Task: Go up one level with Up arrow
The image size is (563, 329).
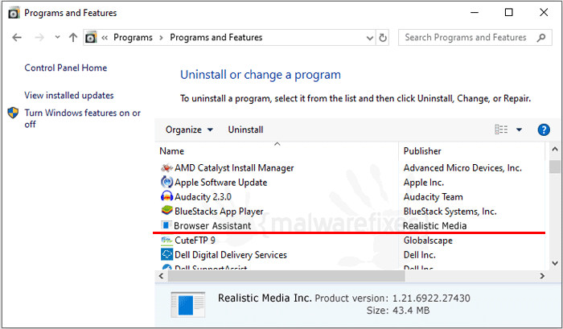Action: [73, 37]
